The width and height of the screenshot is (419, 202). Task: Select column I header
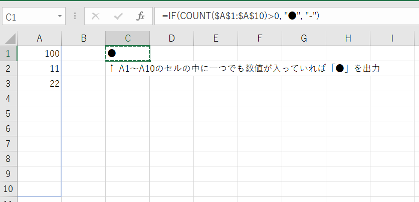click(392, 39)
